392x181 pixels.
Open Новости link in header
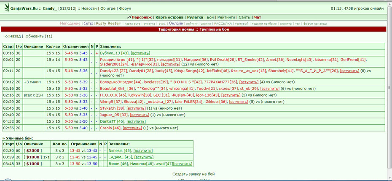pyautogui.click(x=89, y=8)
